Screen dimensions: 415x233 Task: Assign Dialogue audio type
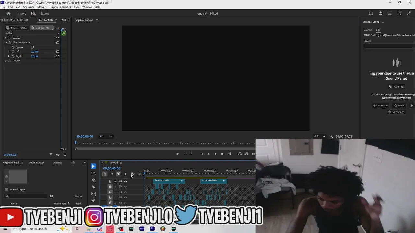380,105
